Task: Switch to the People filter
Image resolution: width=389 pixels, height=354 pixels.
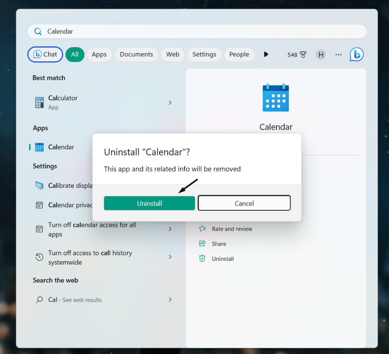Action: point(239,54)
